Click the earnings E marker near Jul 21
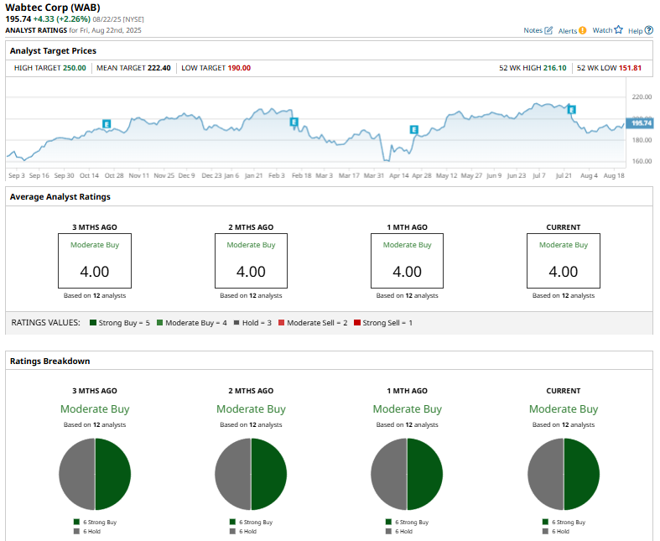 [571, 110]
